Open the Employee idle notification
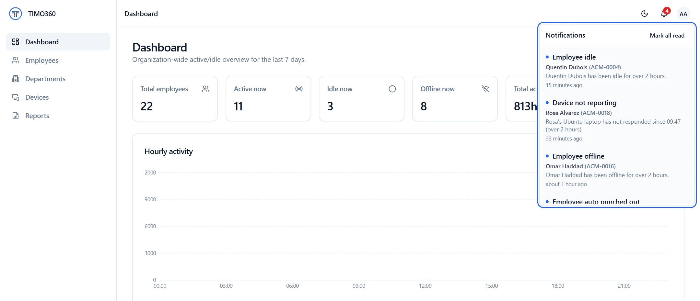The height and width of the screenshot is (301, 700). pyautogui.click(x=617, y=71)
